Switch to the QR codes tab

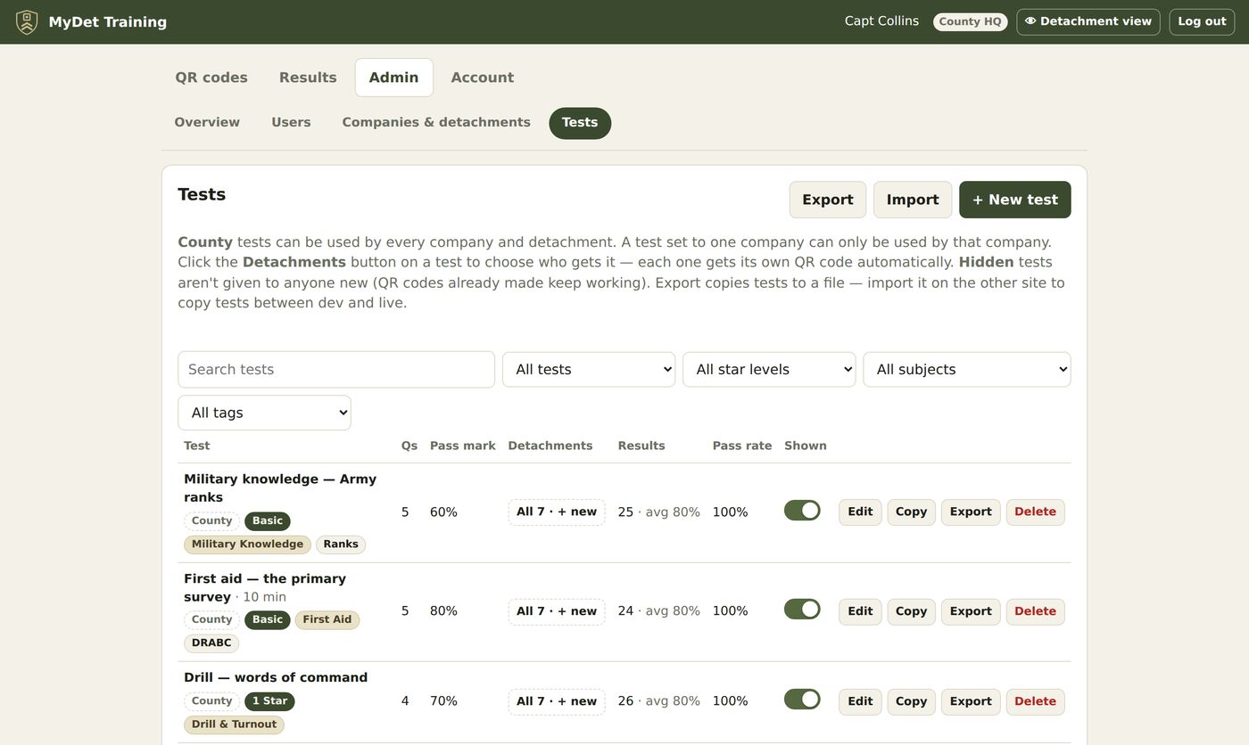tap(211, 78)
